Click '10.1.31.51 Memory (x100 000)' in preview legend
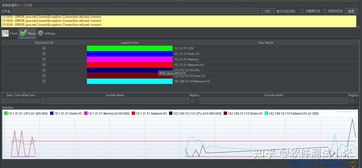 coord(107,113)
